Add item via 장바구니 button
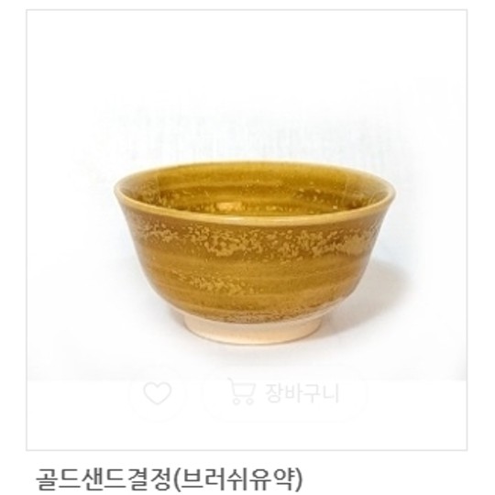The image size is (495, 495). pyautogui.click(x=283, y=391)
